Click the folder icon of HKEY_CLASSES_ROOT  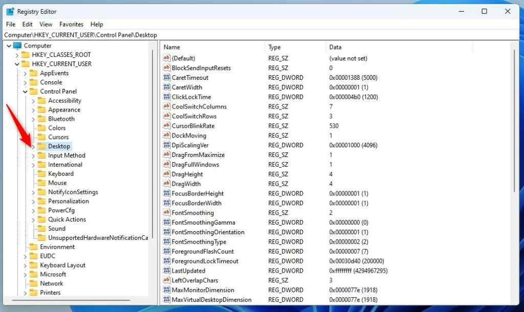(x=26, y=54)
